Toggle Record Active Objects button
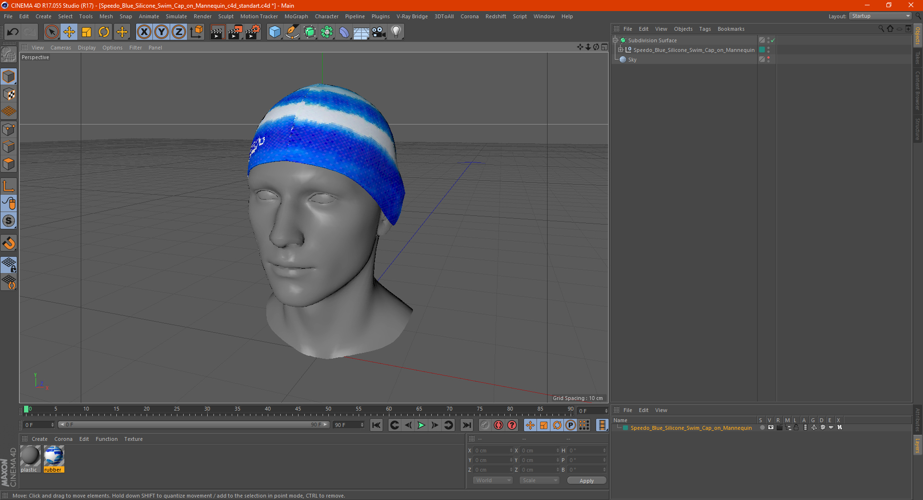Image resolution: width=923 pixels, height=500 pixels. 485,425
